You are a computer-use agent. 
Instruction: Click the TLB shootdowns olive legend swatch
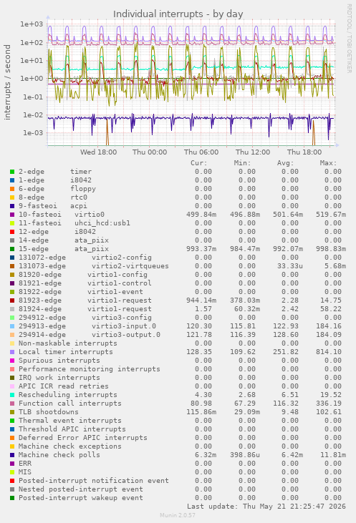[12, 412]
